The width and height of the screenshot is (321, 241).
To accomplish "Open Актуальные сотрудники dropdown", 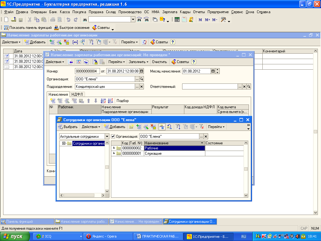I will (107, 136).
